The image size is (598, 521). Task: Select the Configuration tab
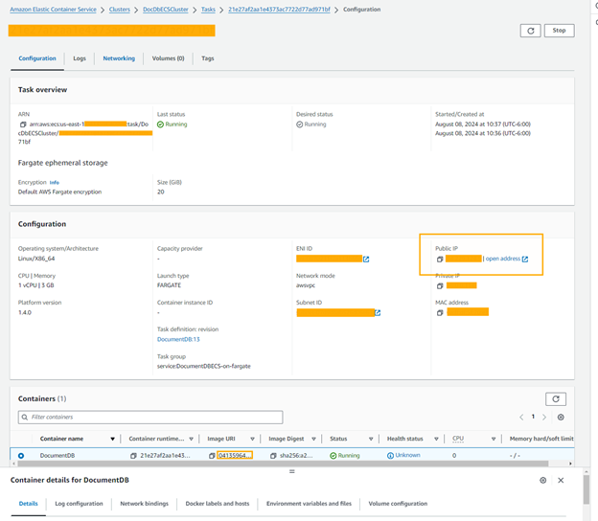point(37,58)
